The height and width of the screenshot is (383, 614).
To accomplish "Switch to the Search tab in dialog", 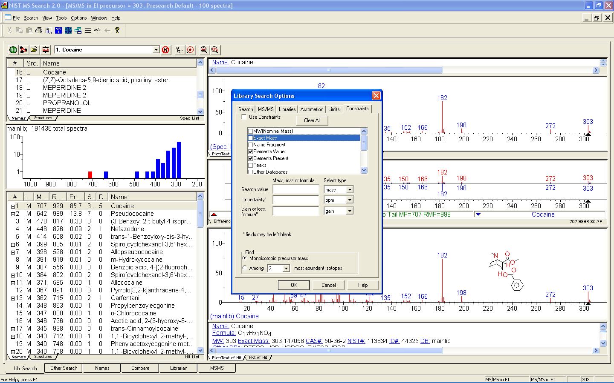I will 246,109.
